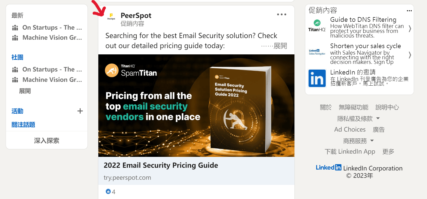Add a new event with the plus icon
This screenshot has width=427, height=199.
80,111
